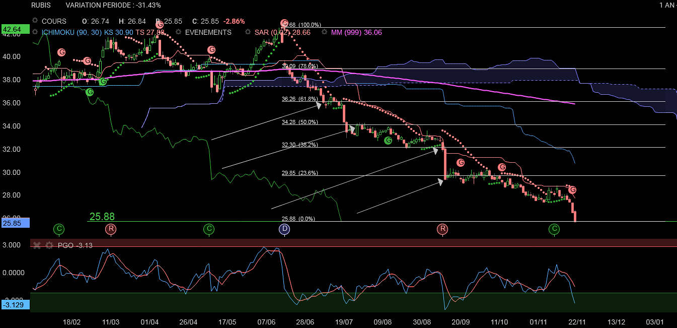Viewport: 677px width, 328px height.
Task: Click the red G marker near 20/09
Action: click(x=461, y=162)
